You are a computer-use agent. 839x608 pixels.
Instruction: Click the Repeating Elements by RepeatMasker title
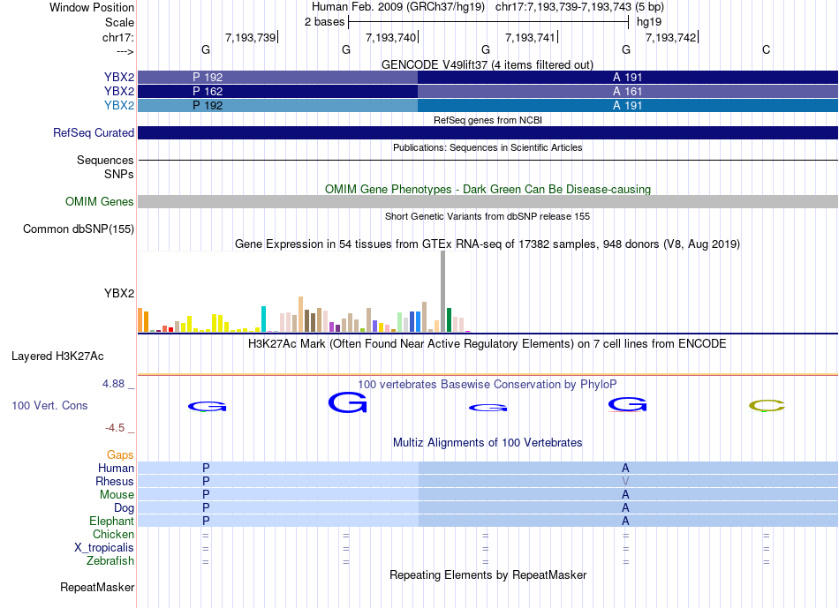pos(488,574)
